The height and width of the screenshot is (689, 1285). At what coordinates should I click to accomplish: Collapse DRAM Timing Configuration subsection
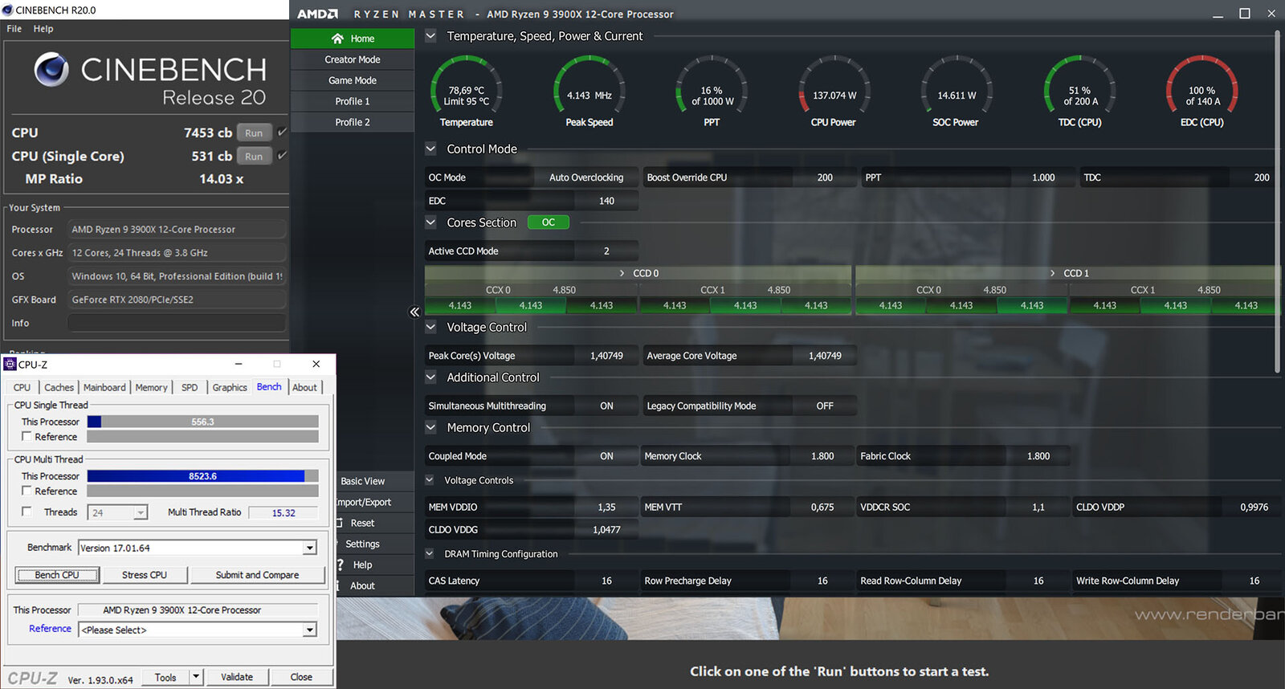tap(429, 554)
